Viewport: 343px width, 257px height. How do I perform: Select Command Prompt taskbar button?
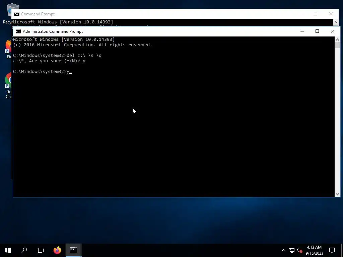(73, 250)
